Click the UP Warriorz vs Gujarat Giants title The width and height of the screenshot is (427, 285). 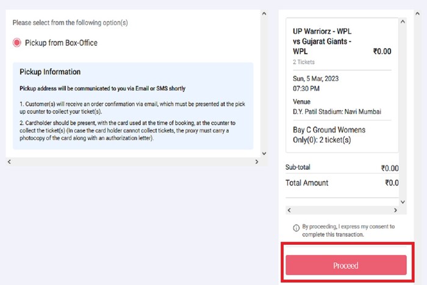[x=322, y=41]
